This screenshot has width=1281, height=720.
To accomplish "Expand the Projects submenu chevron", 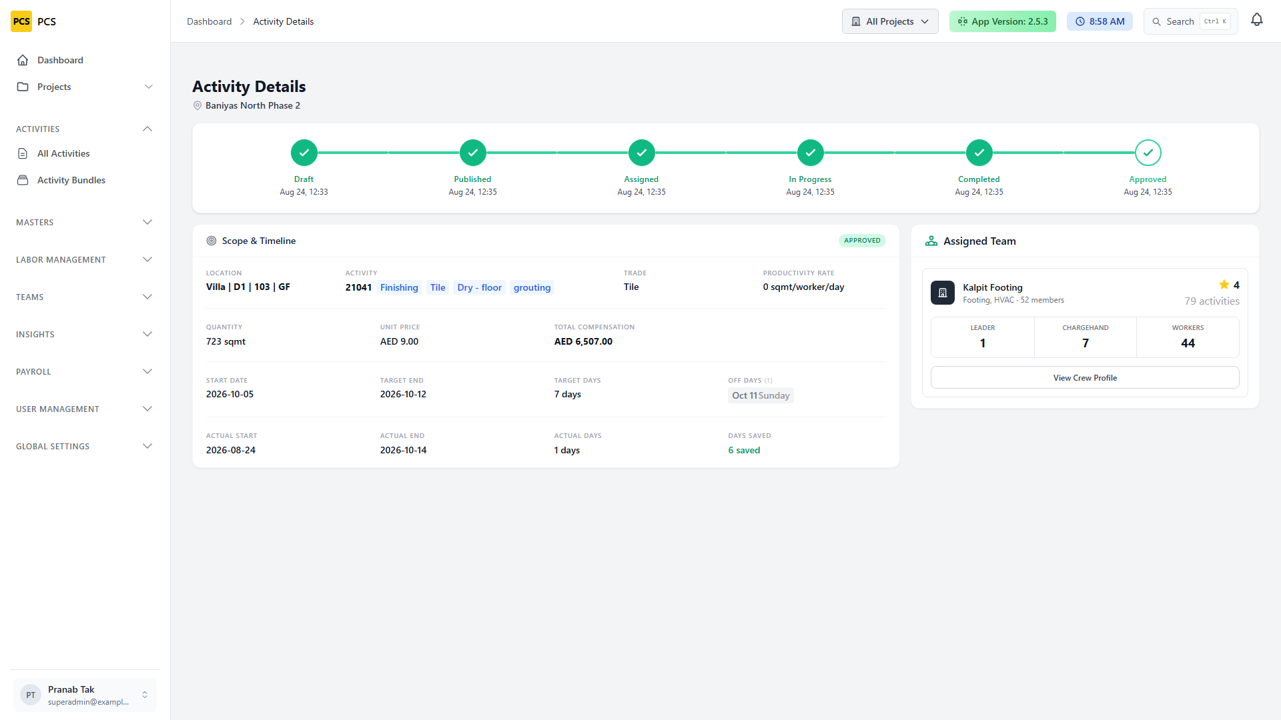I will tap(149, 87).
